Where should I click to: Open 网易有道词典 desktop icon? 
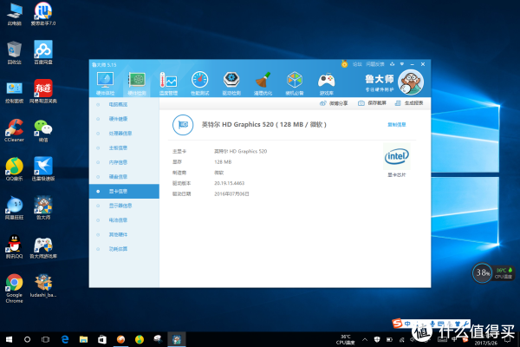(43, 92)
